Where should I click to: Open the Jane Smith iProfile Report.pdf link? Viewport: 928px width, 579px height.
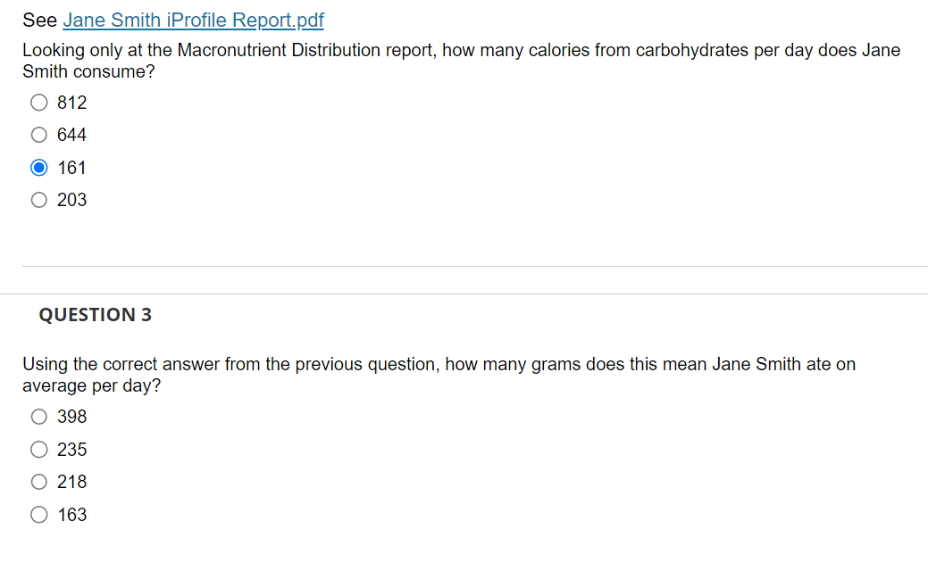point(192,20)
